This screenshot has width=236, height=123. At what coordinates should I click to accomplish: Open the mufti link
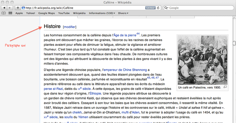pos(125,112)
